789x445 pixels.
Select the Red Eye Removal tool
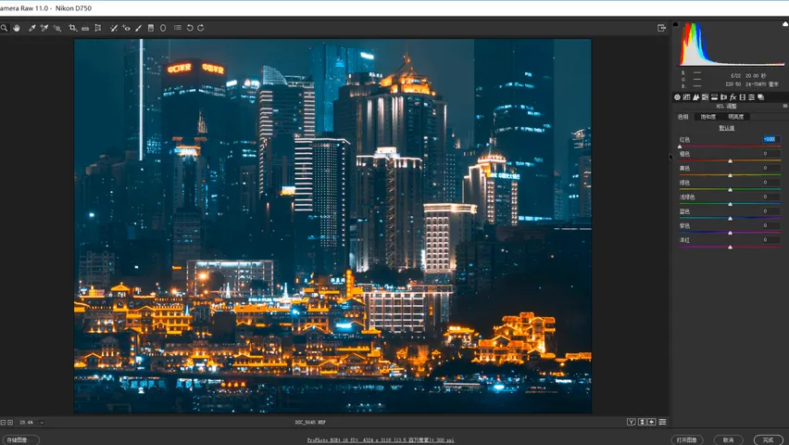[126, 28]
